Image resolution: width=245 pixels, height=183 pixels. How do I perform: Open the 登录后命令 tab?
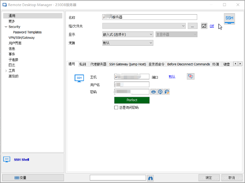point(156,64)
